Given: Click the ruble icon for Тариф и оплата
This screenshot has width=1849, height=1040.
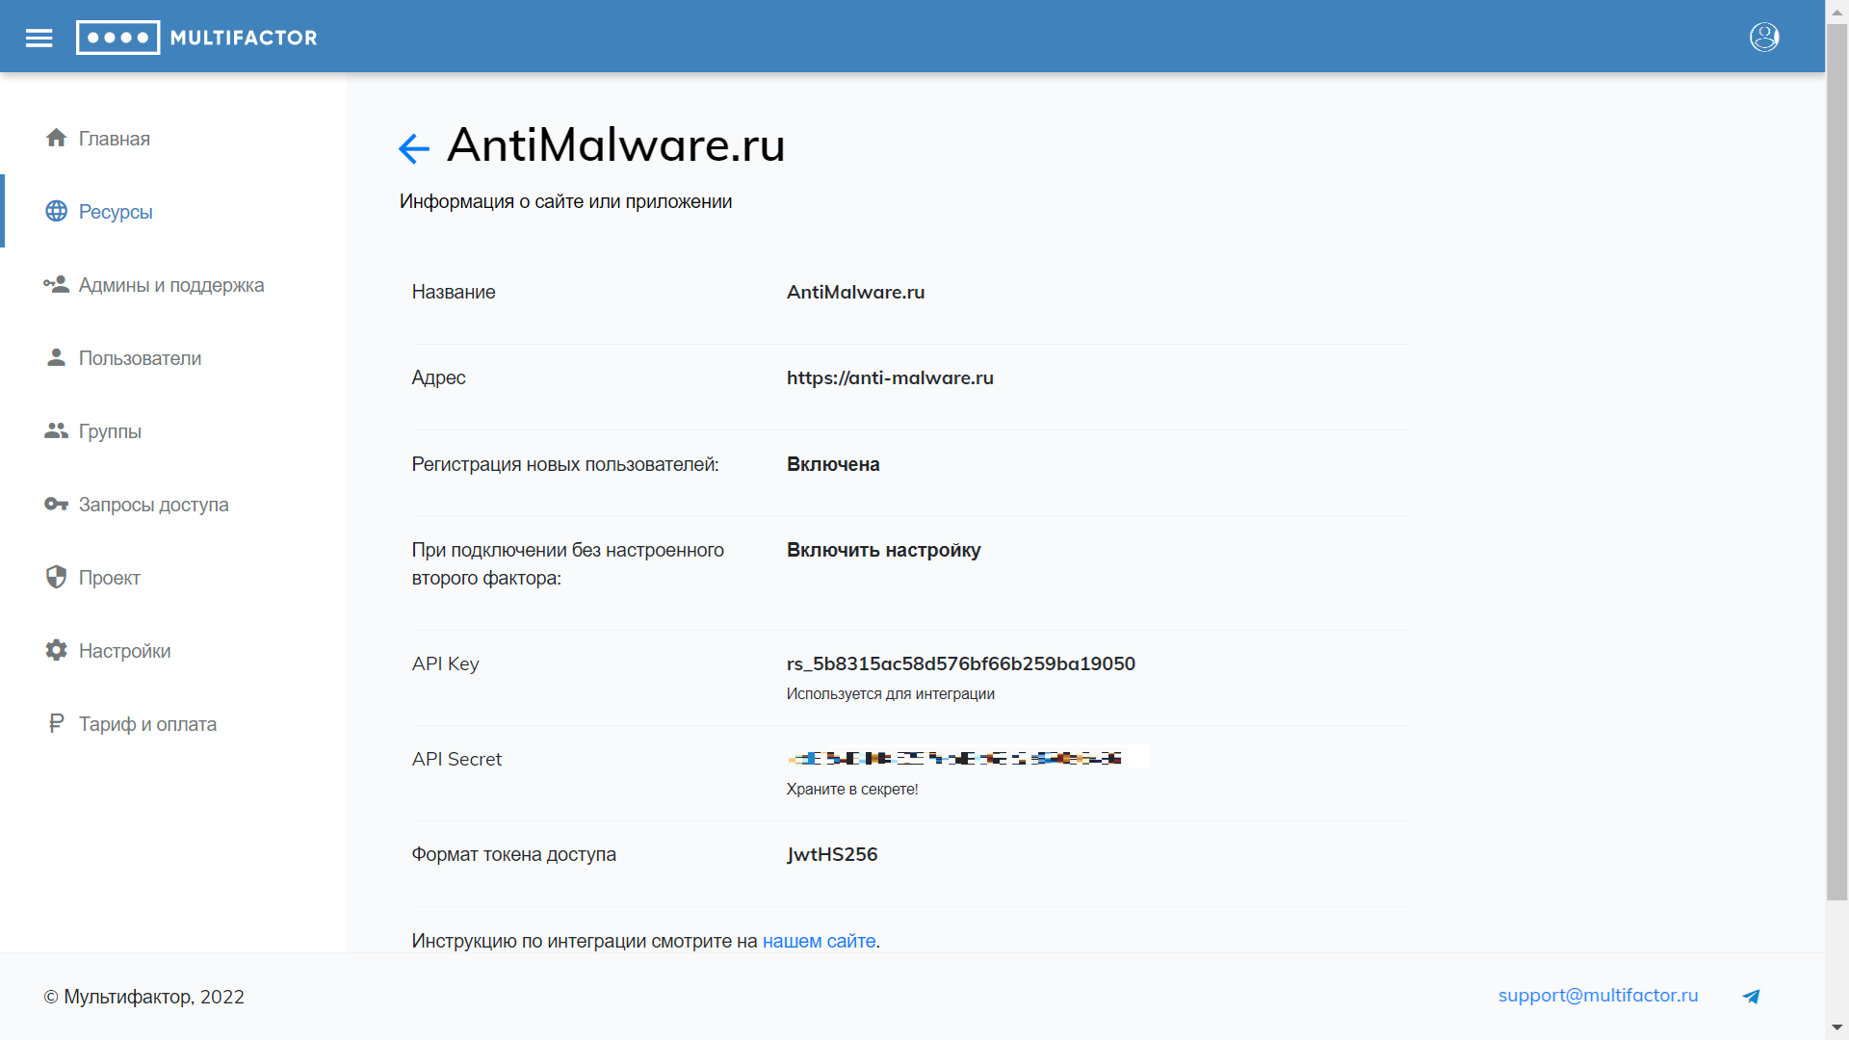Looking at the screenshot, I should 56,723.
